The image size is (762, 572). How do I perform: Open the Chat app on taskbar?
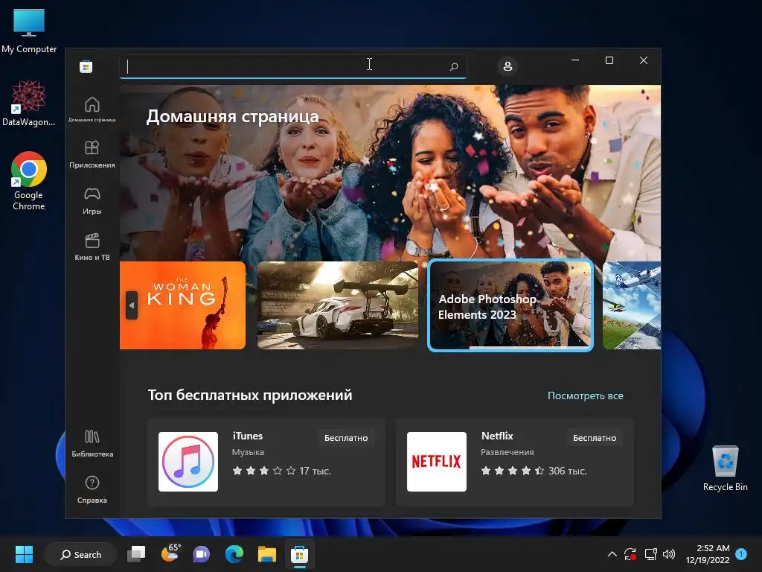(x=201, y=554)
